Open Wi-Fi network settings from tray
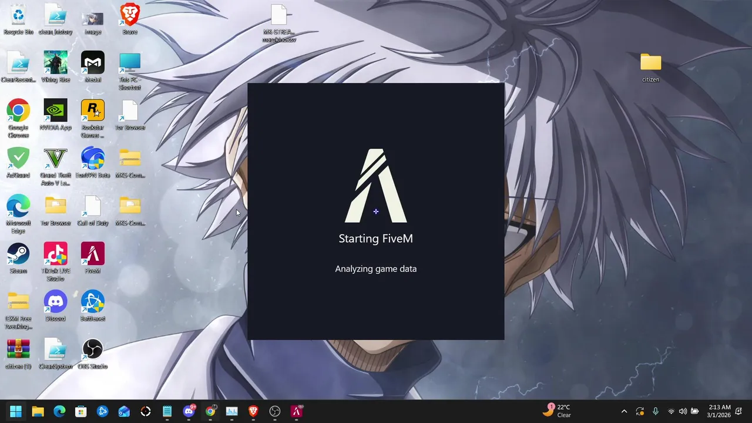 [x=672, y=411]
